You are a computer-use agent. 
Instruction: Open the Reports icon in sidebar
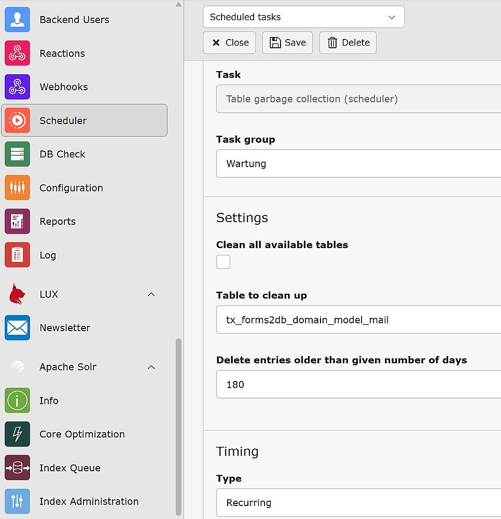tap(17, 222)
